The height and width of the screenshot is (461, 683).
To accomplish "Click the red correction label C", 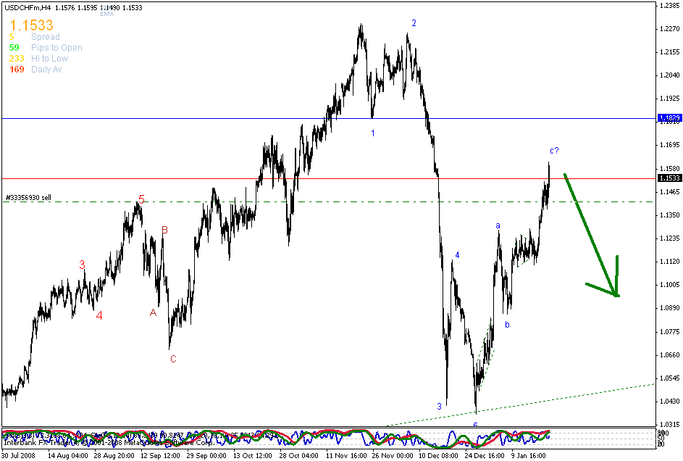I will pos(173,359).
